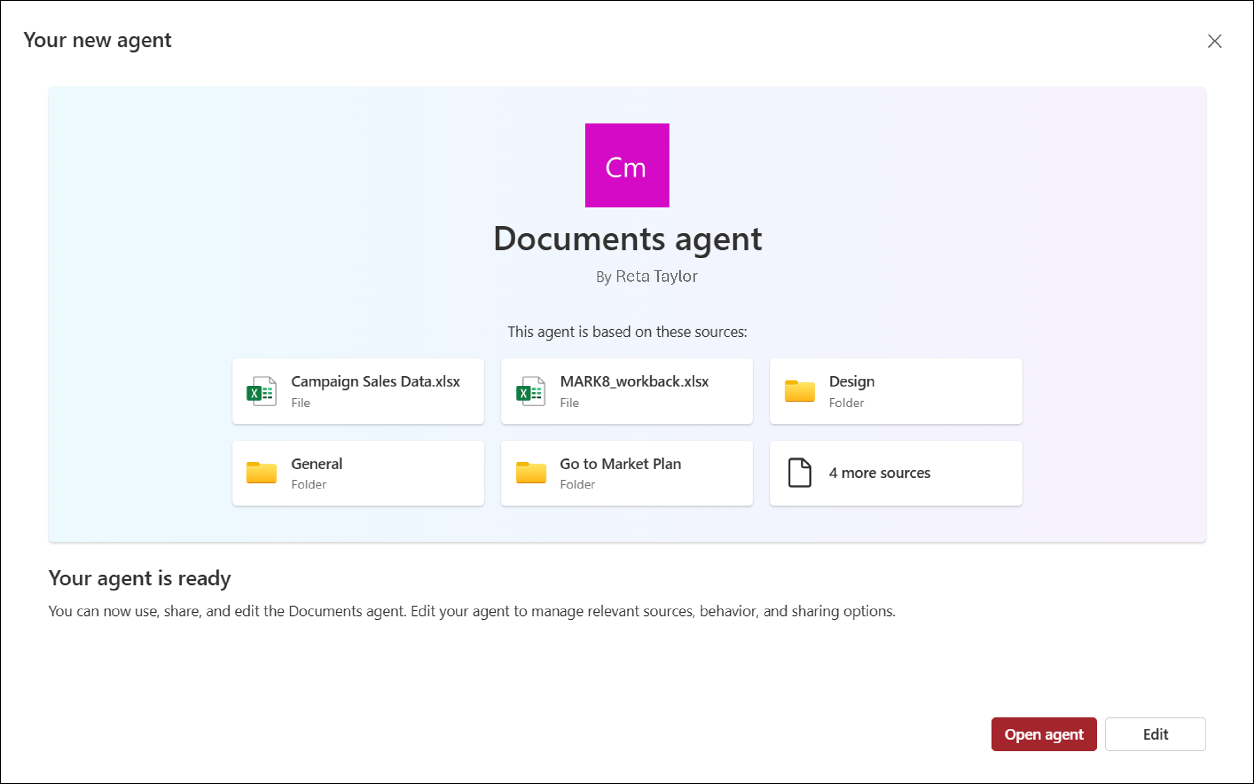Open the Campaign Sales Data.xlsx source card
The width and height of the screenshot is (1254, 784).
(358, 392)
